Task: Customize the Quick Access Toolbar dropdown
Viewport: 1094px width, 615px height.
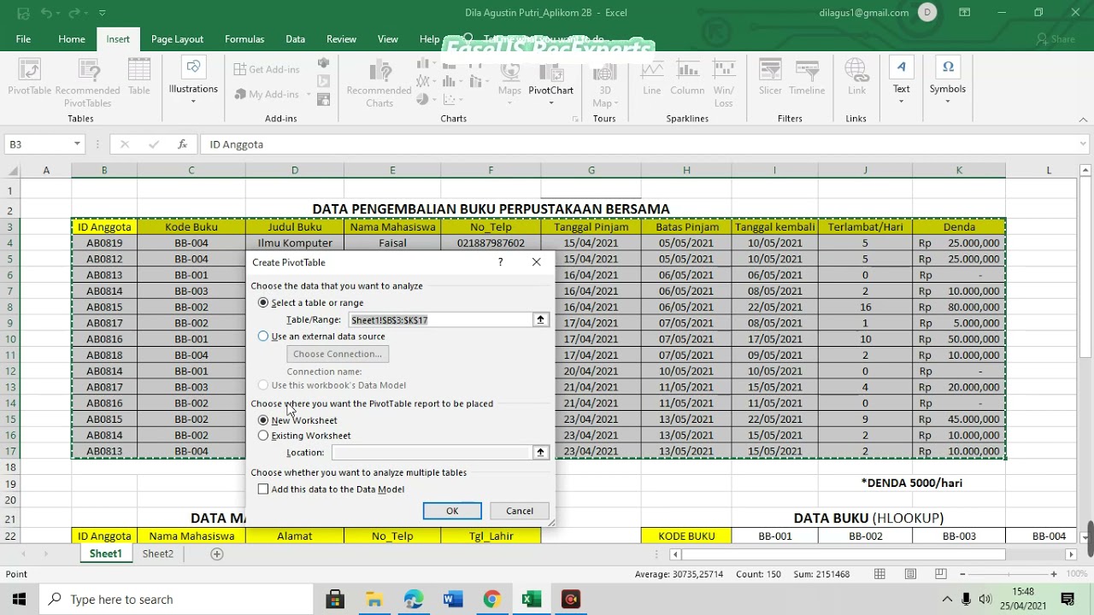Action: (x=102, y=13)
